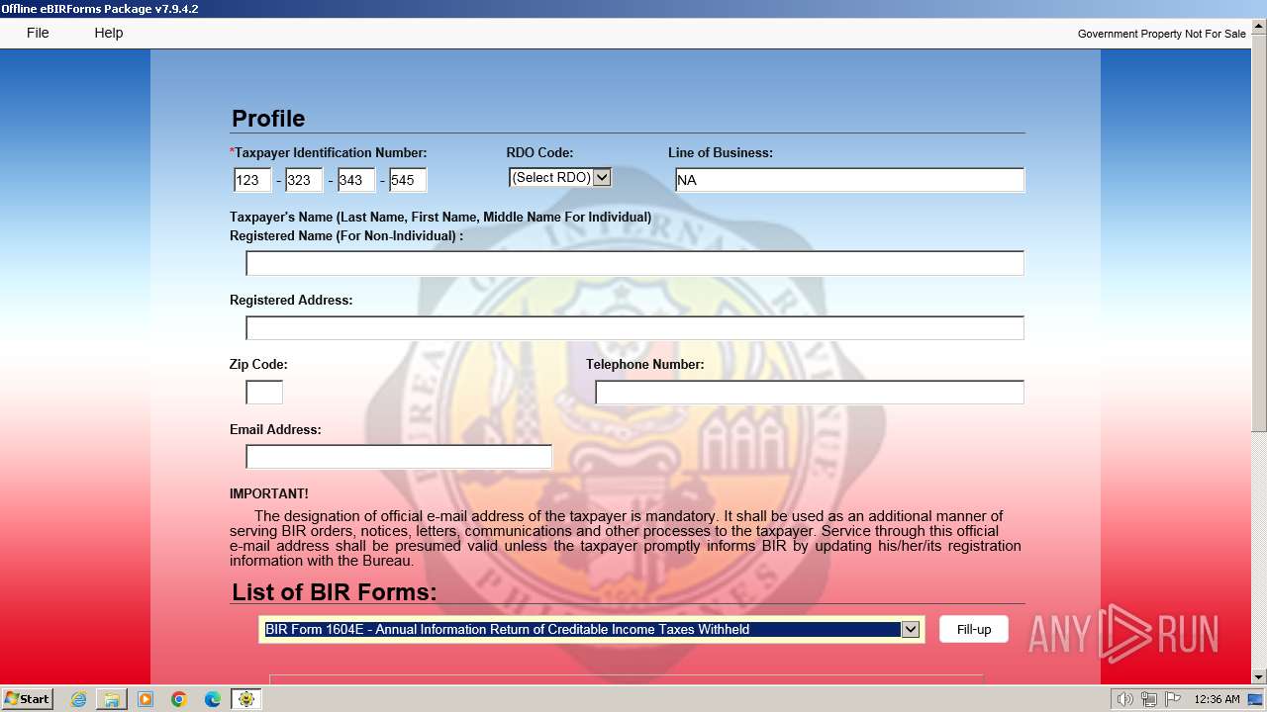This screenshot has width=1267, height=712.
Task: Click the Profile heading text
Action: (268, 119)
